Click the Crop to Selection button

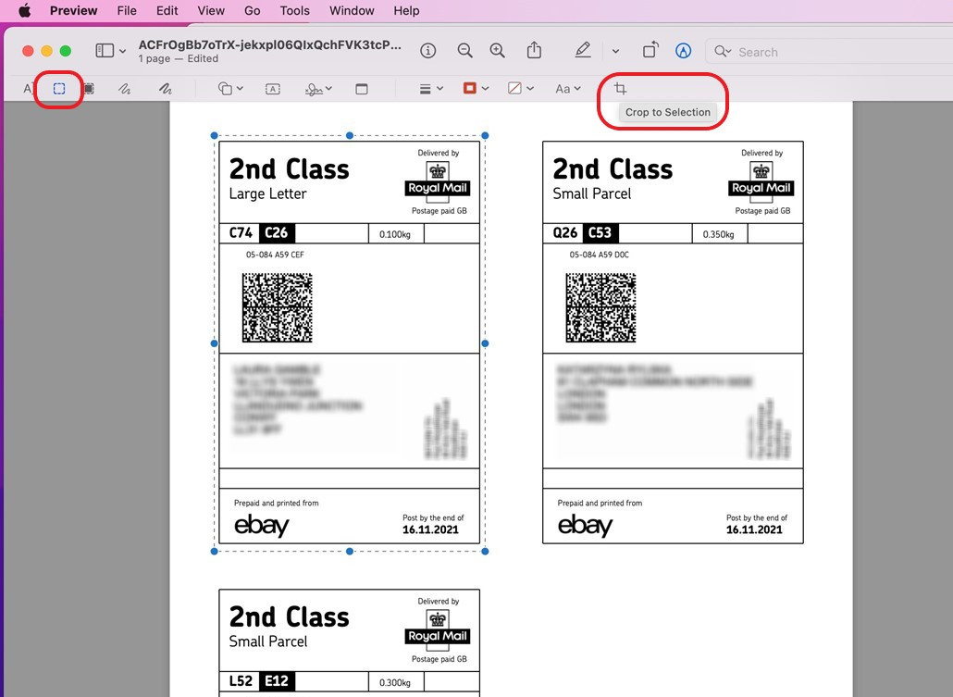[x=667, y=111]
